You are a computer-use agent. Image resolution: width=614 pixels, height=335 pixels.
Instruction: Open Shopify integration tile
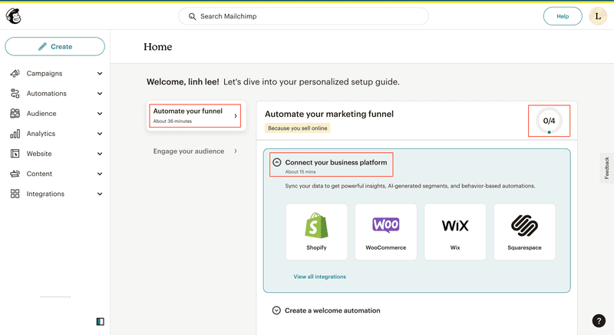coord(316,231)
